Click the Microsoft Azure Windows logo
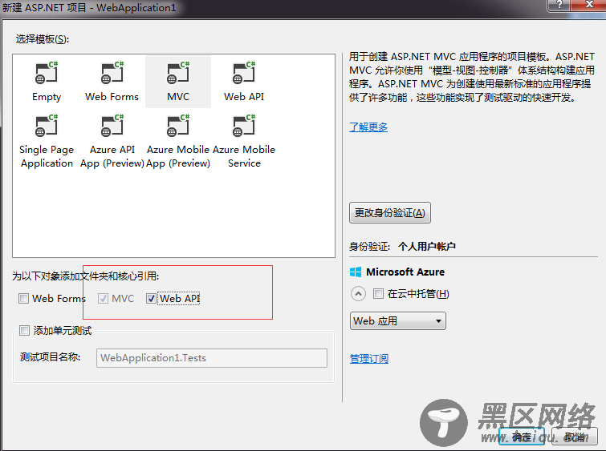The width and height of the screenshot is (606, 451). point(356,272)
